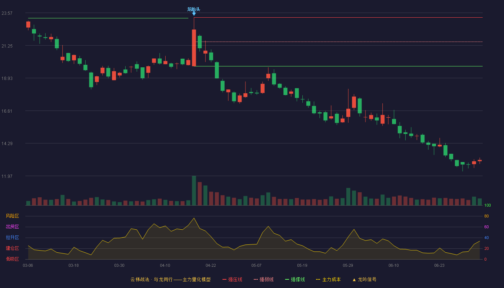Click the 拉升区 zone label
The image size is (504, 288).
12,238
